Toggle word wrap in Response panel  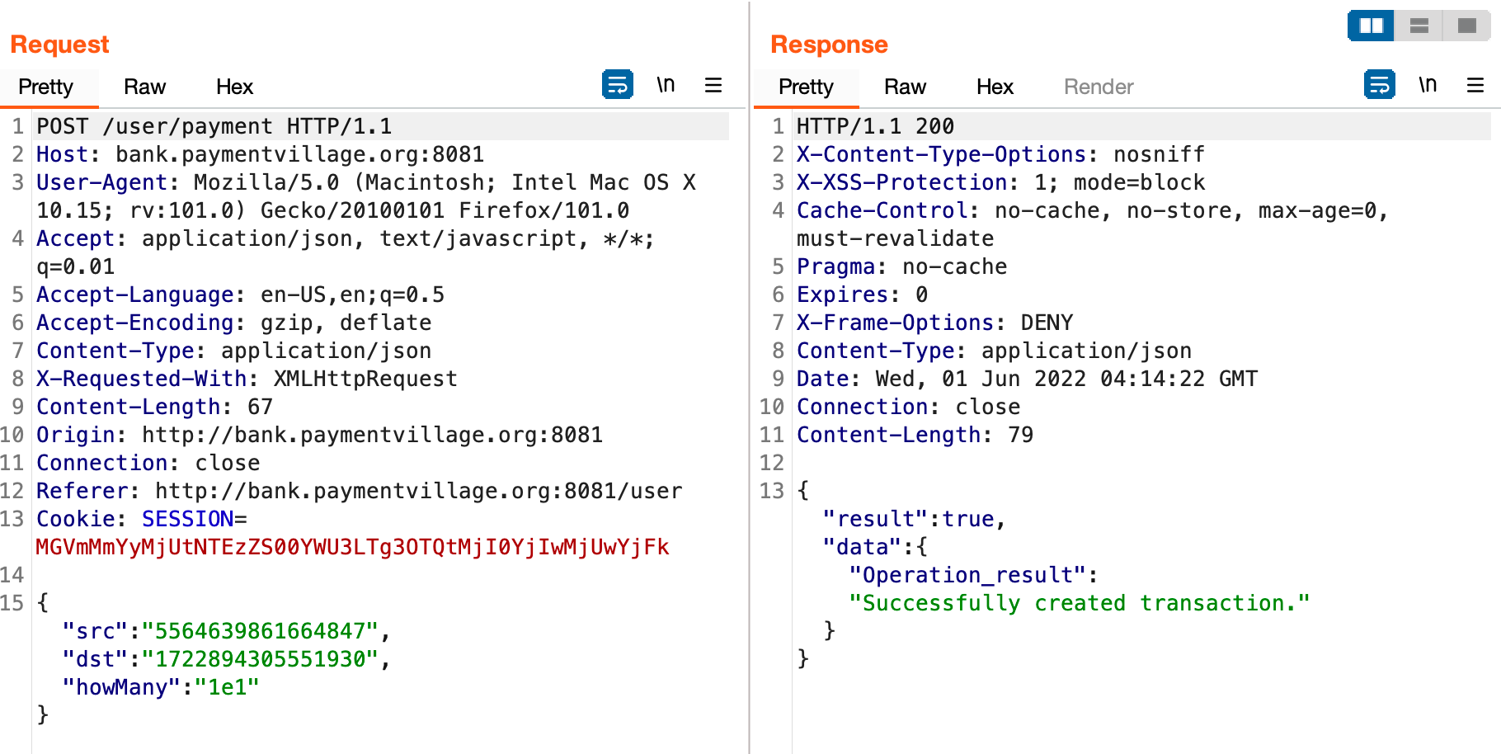pyautogui.click(x=1379, y=85)
